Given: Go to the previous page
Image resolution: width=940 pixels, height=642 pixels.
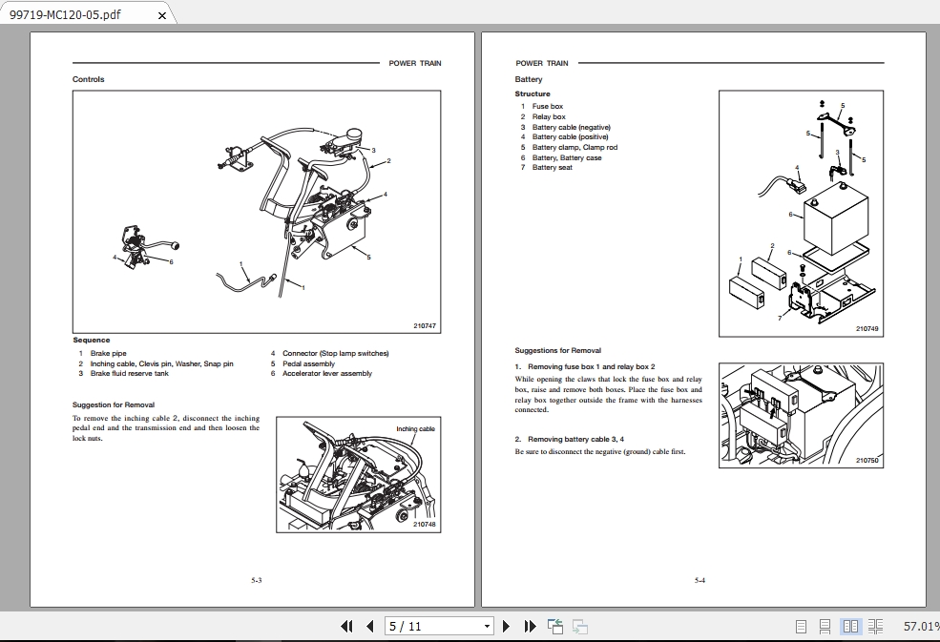Looking at the screenshot, I should click(369, 627).
